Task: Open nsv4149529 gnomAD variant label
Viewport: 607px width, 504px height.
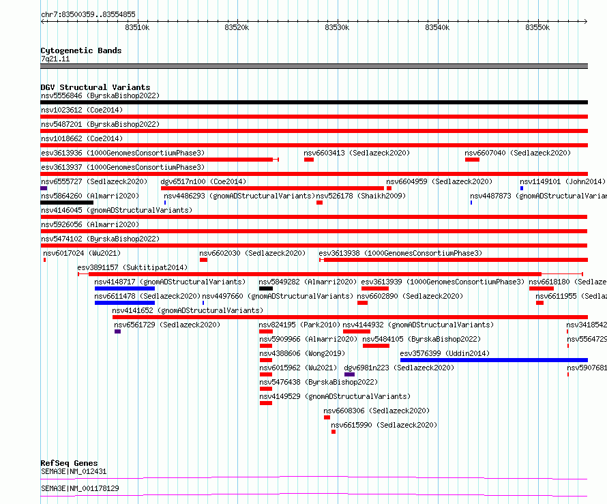Action: pyautogui.click(x=335, y=396)
